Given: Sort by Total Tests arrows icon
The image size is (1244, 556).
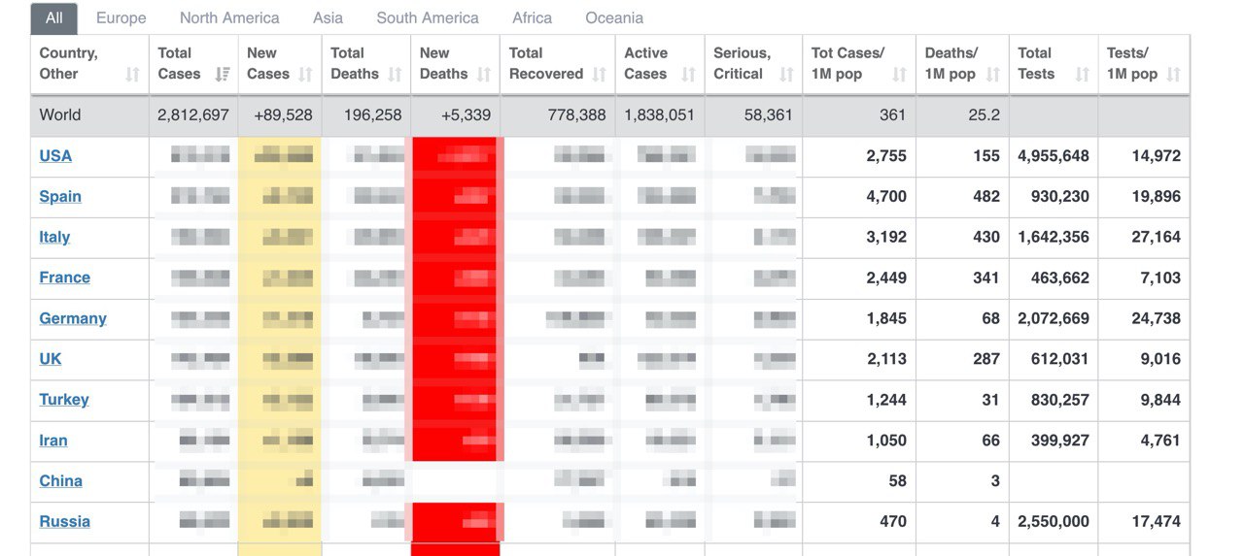Looking at the screenshot, I should pos(1083,75).
